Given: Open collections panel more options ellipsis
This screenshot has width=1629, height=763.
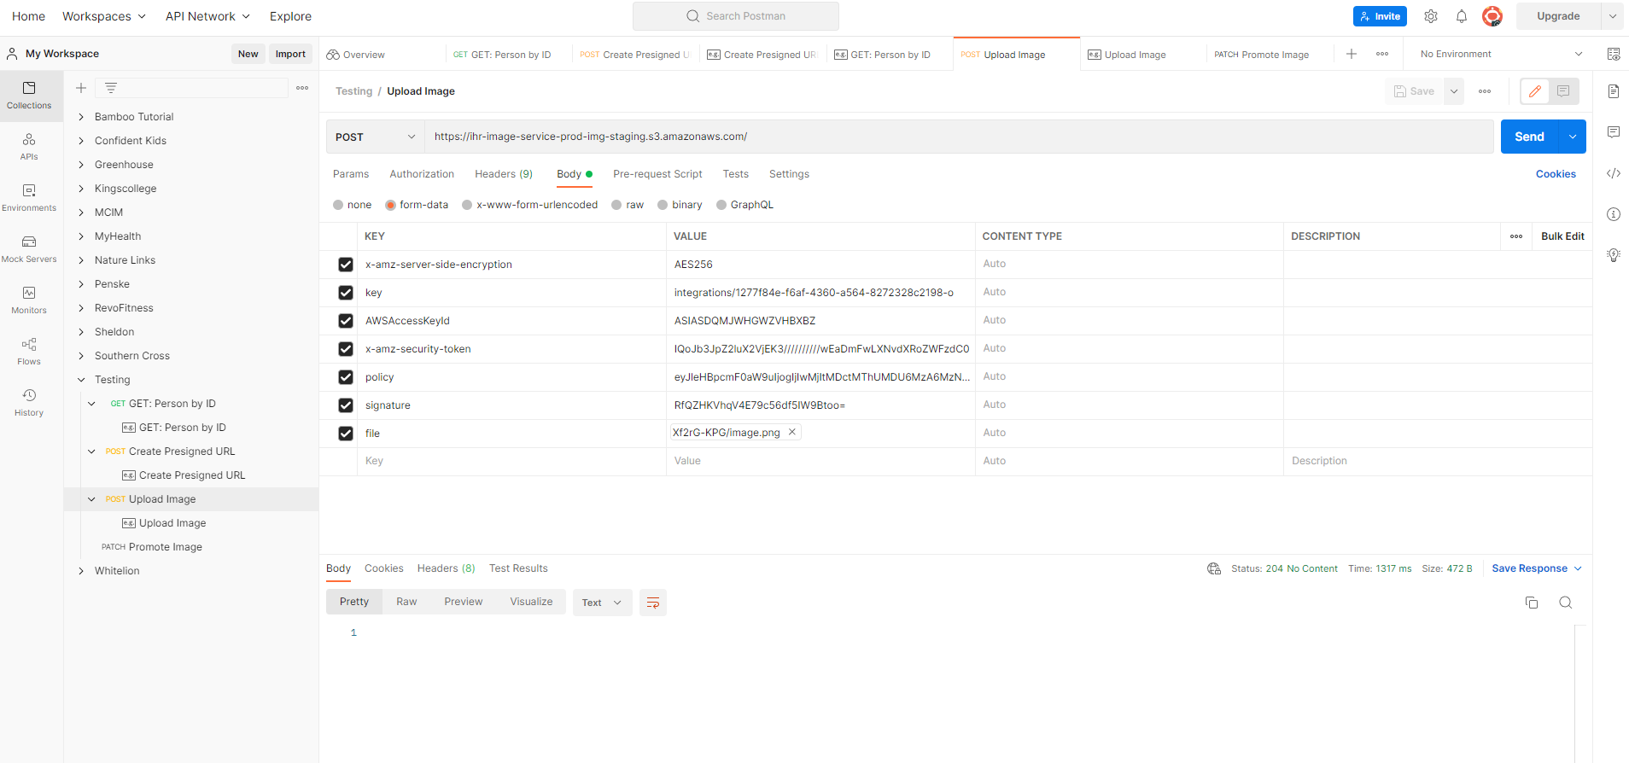Looking at the screenshot, I should click(x=302, y=88).
